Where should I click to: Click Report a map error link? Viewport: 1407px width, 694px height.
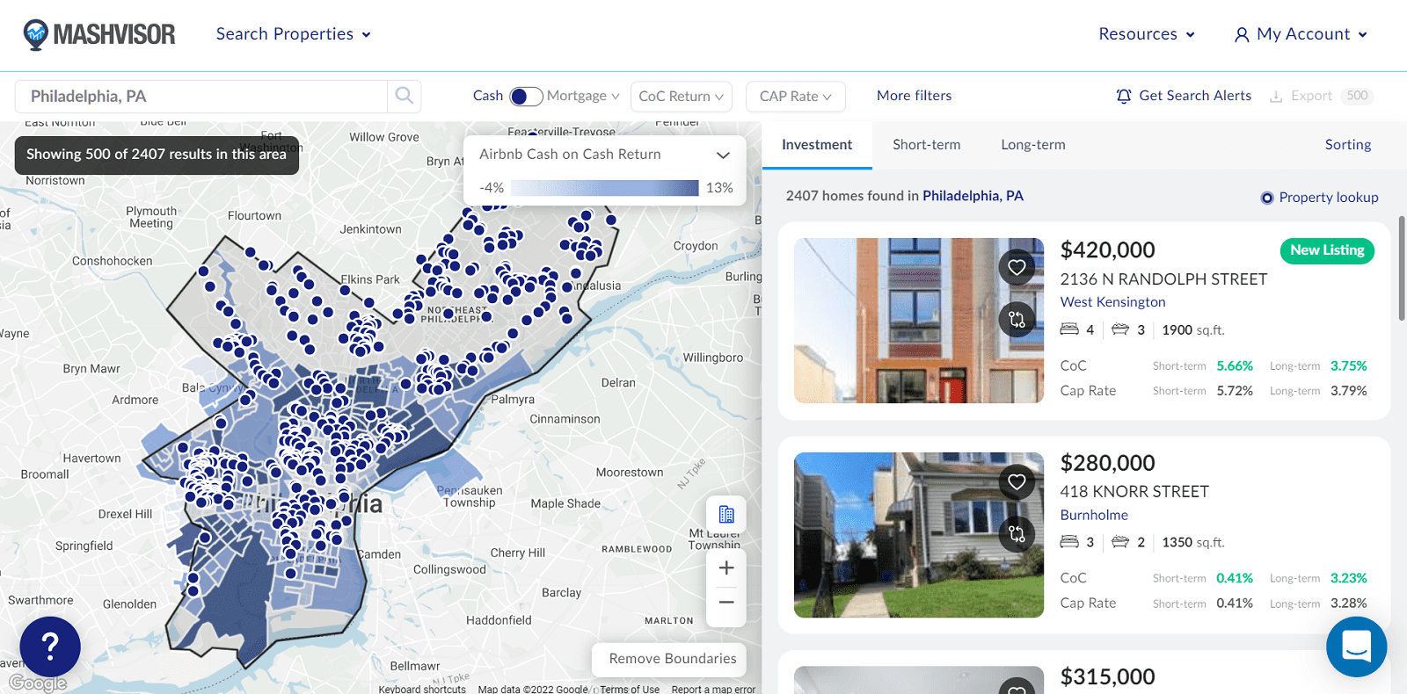coord(713,690)
